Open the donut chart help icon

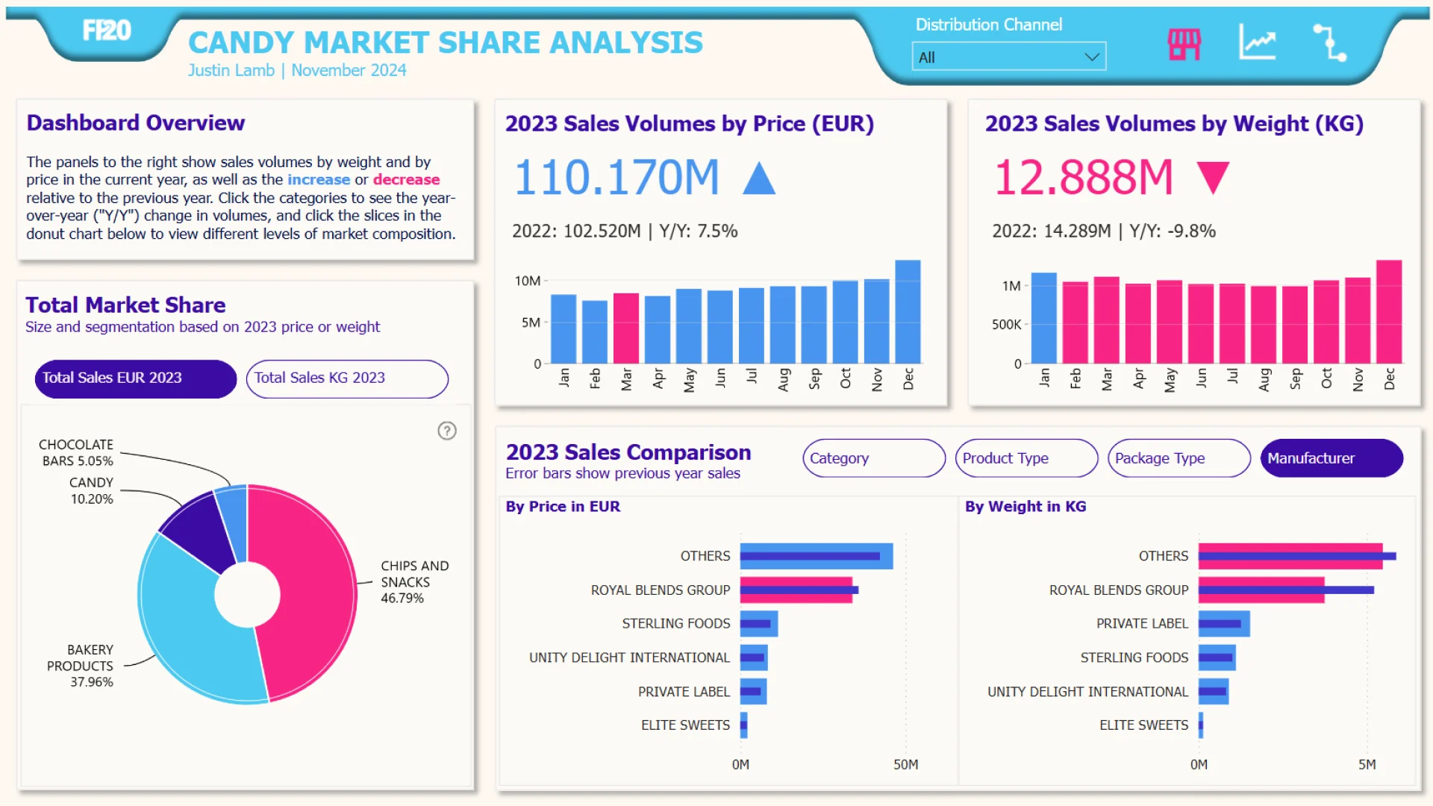click(x=447, y=431)
